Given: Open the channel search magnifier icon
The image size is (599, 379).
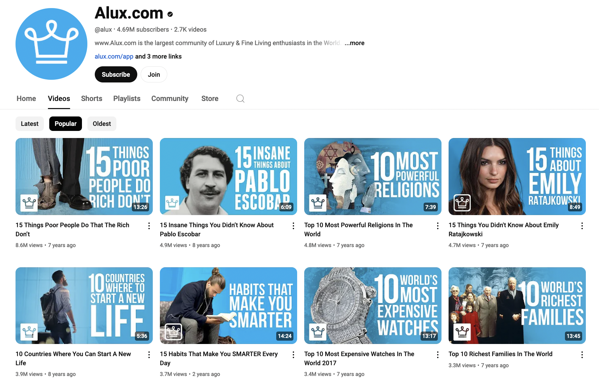Looking at the screenshot, I should [x=240, y=99].
